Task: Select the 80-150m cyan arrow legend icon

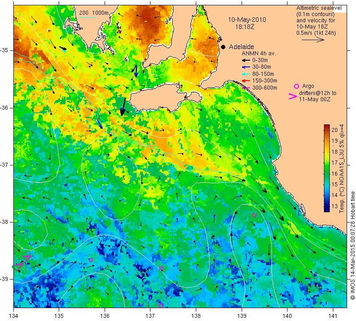Action: pos(246,74)
